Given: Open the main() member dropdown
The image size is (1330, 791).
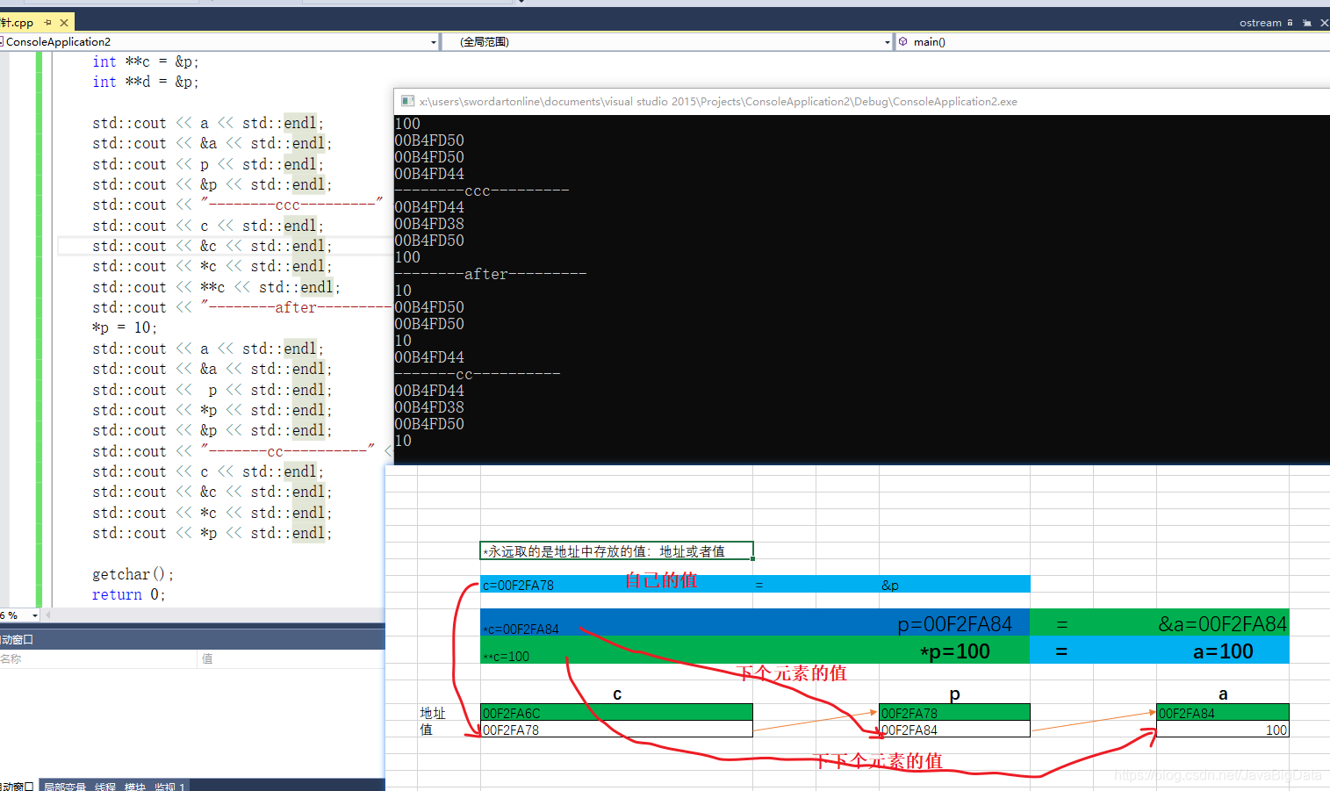Looking at the screenshot, I should click(x=1112, y=41).
